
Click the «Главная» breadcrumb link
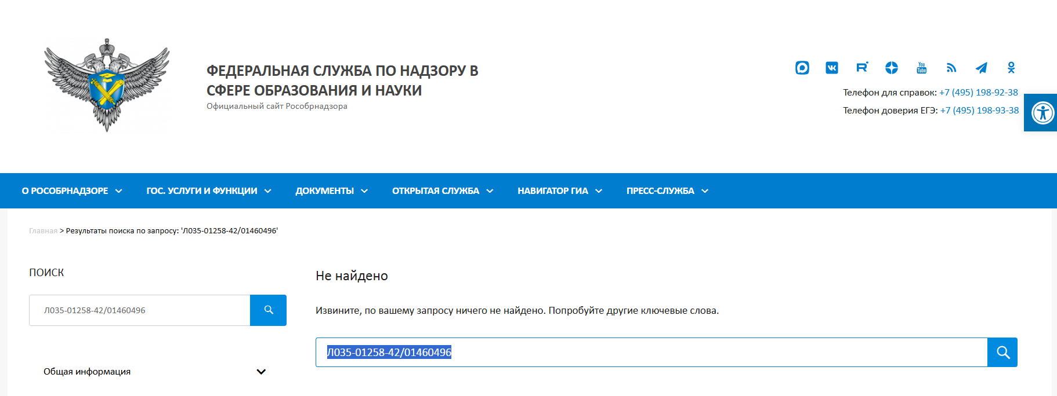point(43,231)
